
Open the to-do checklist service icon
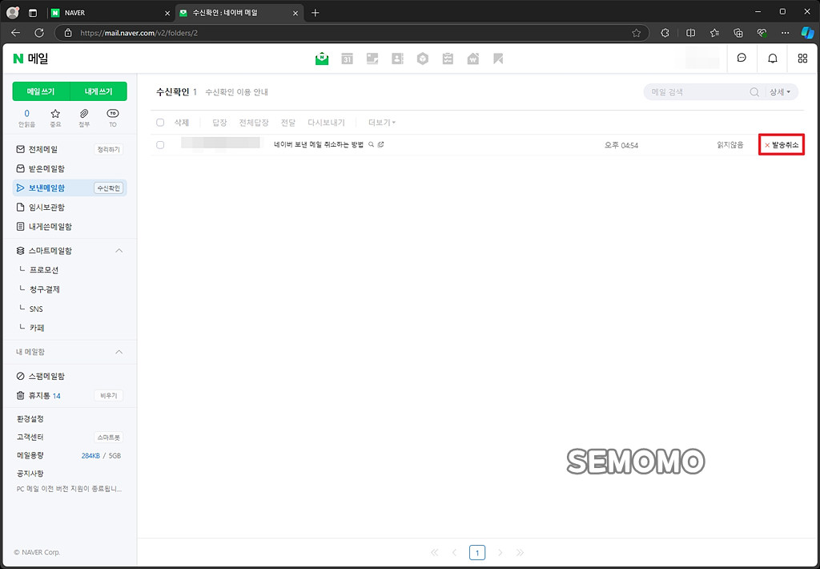pos(448,59)
